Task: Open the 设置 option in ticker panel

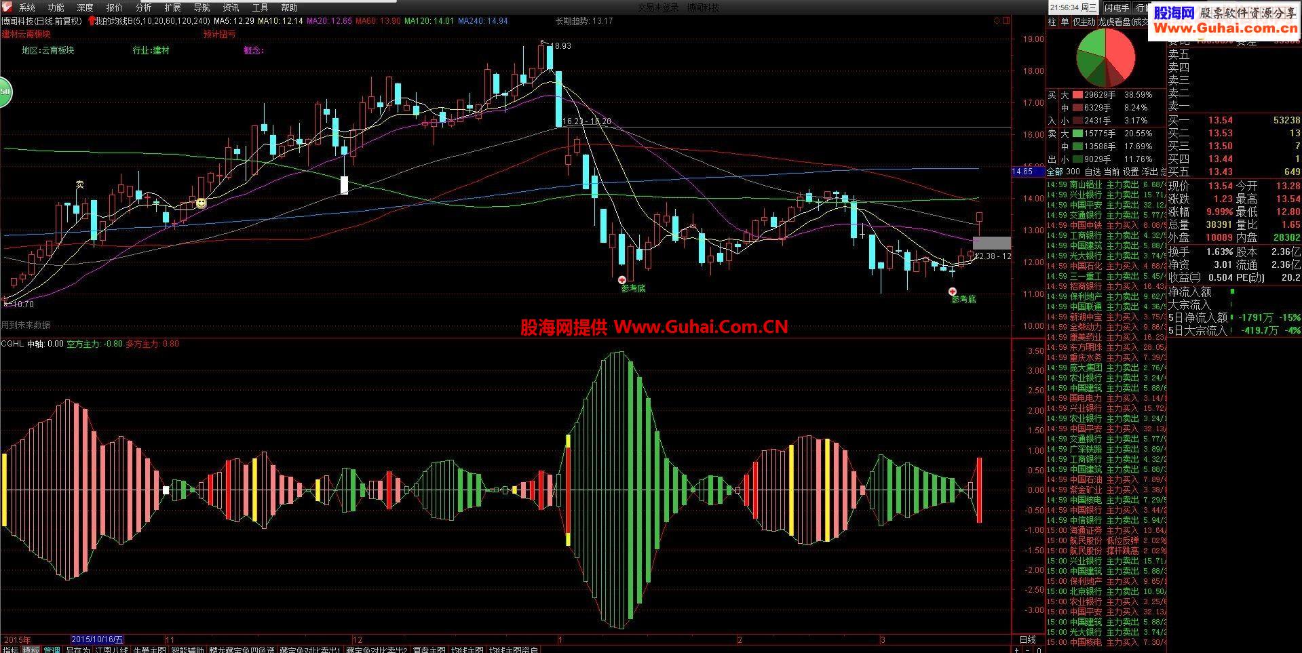Action: coord(1130,172)
